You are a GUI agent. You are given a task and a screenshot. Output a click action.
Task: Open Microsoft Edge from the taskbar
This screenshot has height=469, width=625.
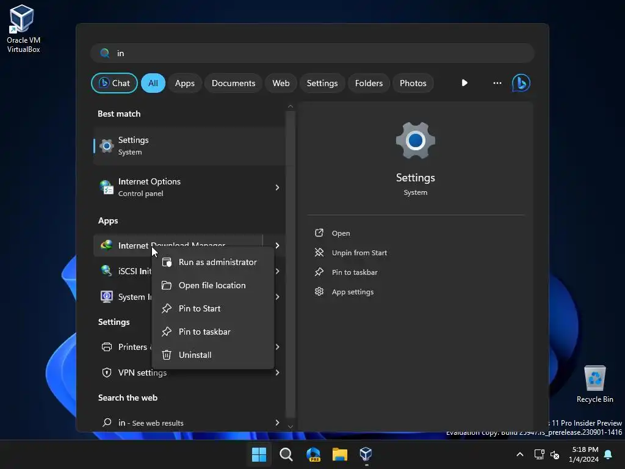313,454
